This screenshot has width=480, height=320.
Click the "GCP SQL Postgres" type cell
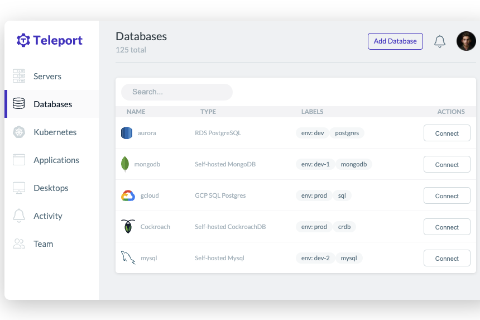pos(220,195)
